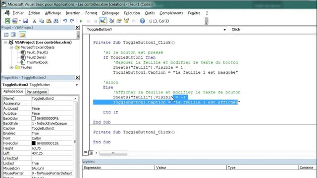317x178 pixels.
Task: Save the workbook with the floppy disk icon
Action: coord(25,21)
